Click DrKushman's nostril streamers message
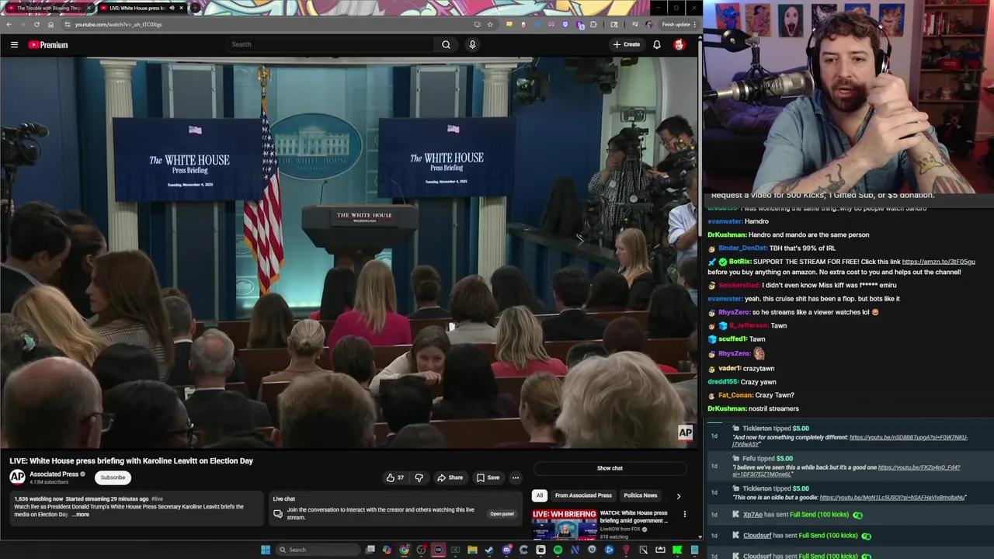 pyautogui.click(x=752, y=408)
